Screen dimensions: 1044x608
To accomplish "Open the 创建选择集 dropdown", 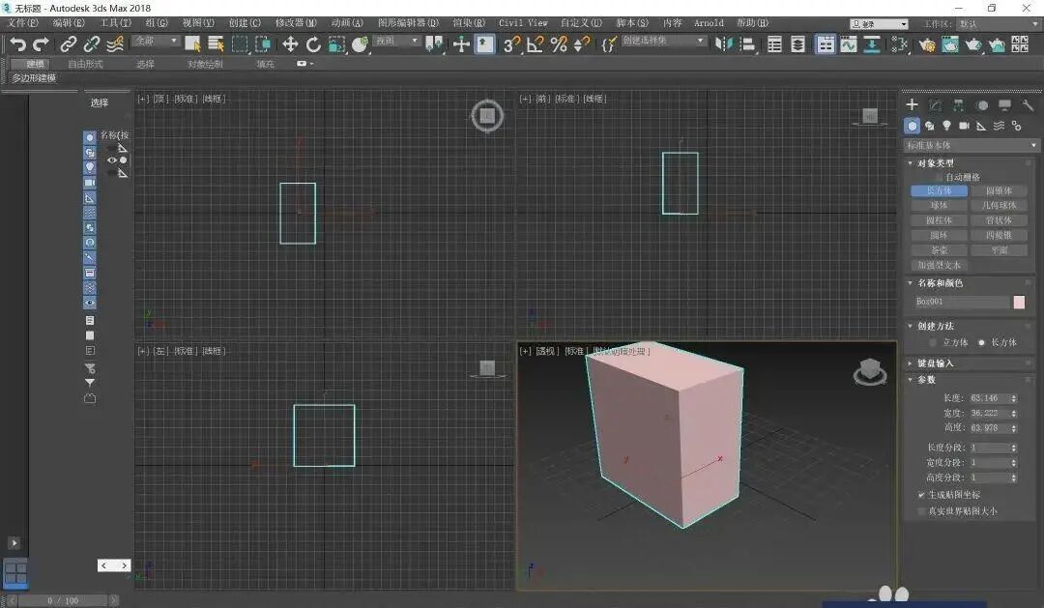I will pos(663,42).
